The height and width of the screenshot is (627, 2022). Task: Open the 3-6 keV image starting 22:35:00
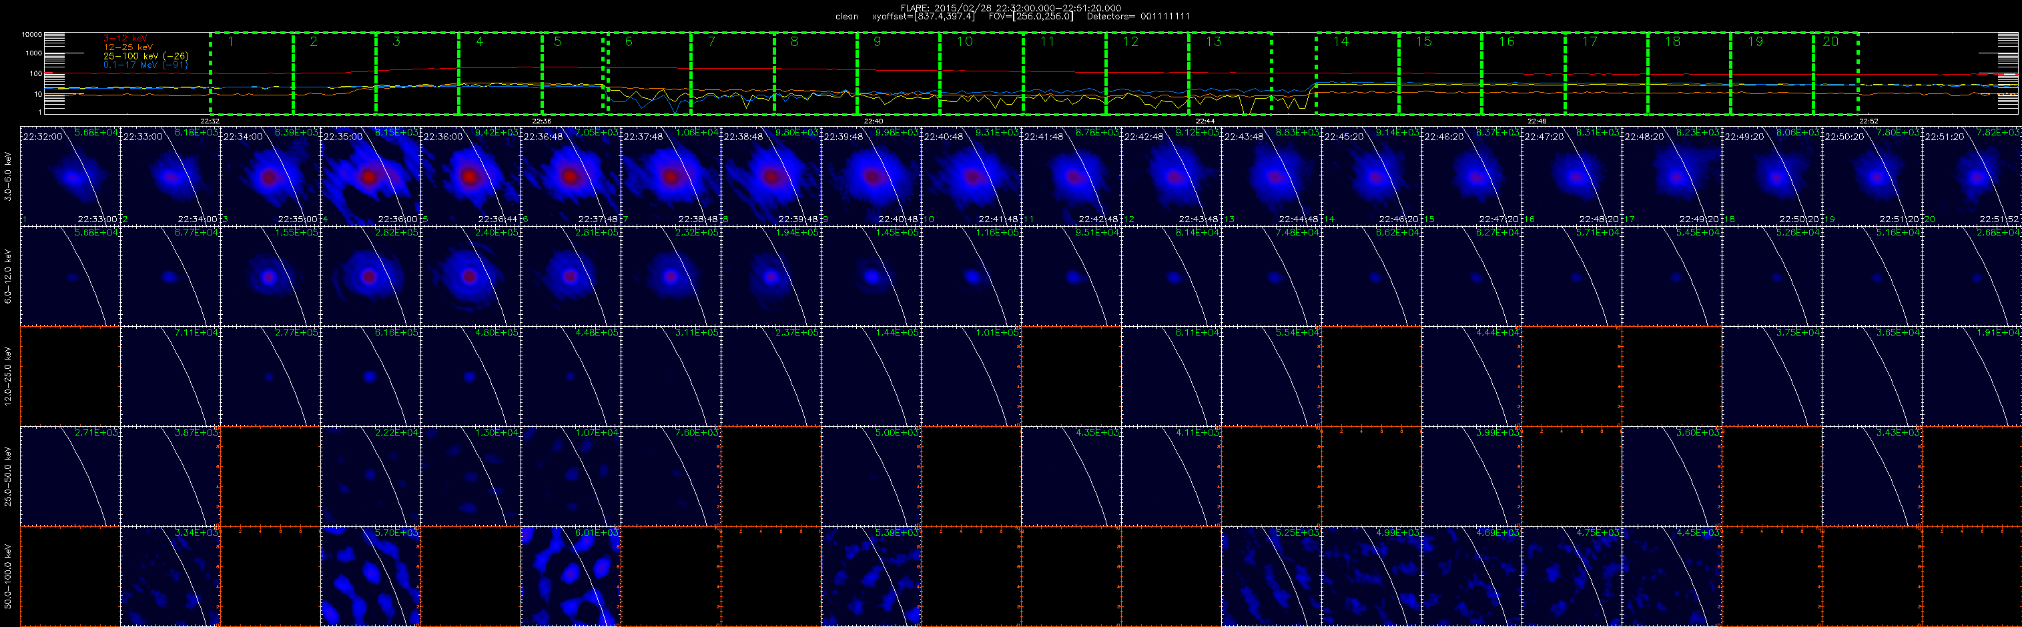point(370,176)
